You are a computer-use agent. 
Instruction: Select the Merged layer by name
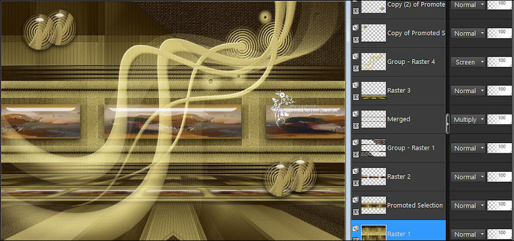pos(399,119)
